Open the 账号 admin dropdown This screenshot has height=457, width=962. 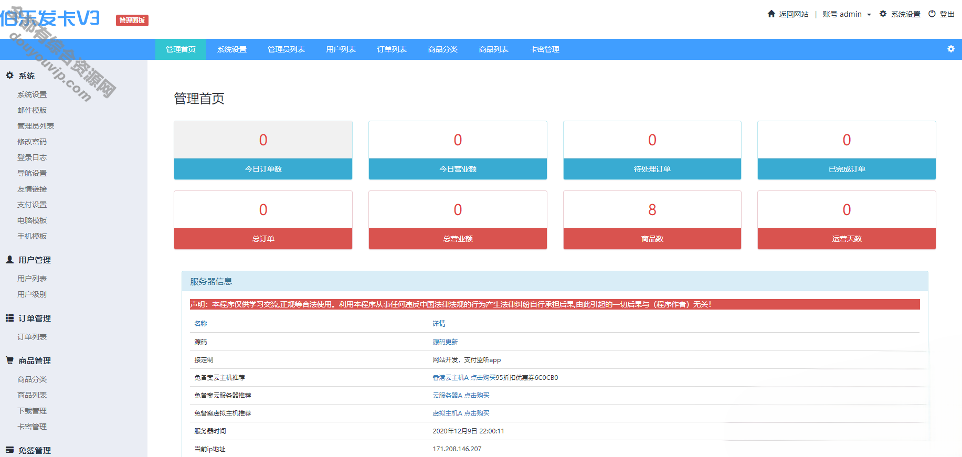[x=847, y=14]
